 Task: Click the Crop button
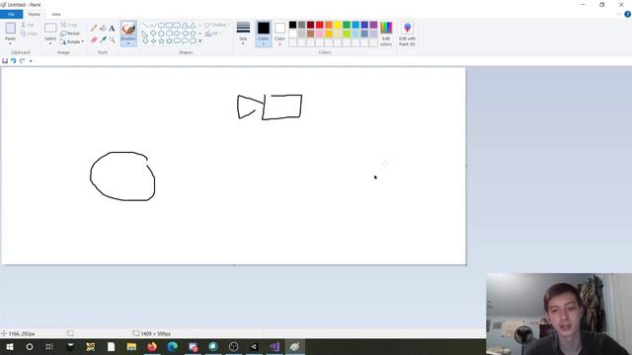[68, 25]
